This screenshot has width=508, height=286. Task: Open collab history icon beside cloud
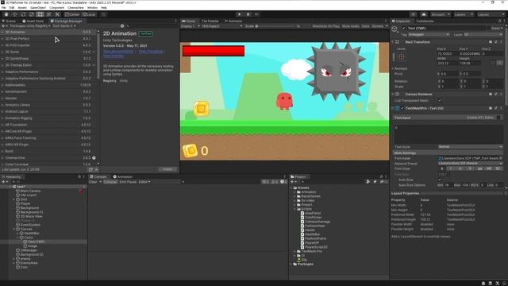tap(413, 14)
